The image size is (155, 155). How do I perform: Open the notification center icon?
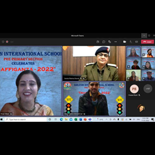153,119
